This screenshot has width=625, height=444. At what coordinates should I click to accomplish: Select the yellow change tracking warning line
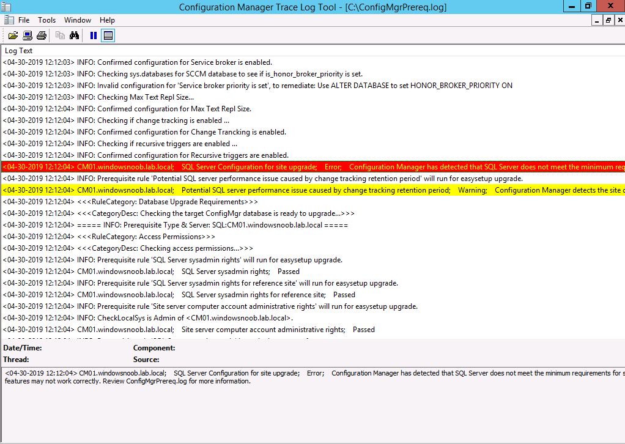(x=313, y=190)
